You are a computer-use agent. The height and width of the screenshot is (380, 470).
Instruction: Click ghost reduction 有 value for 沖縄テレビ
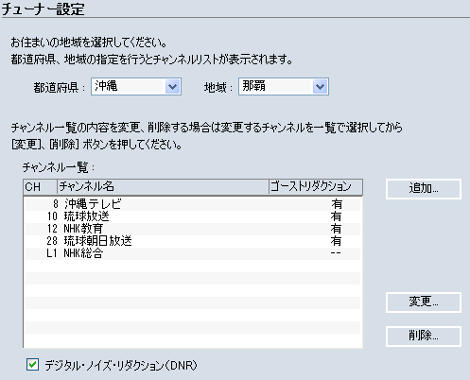coord(337,204)
